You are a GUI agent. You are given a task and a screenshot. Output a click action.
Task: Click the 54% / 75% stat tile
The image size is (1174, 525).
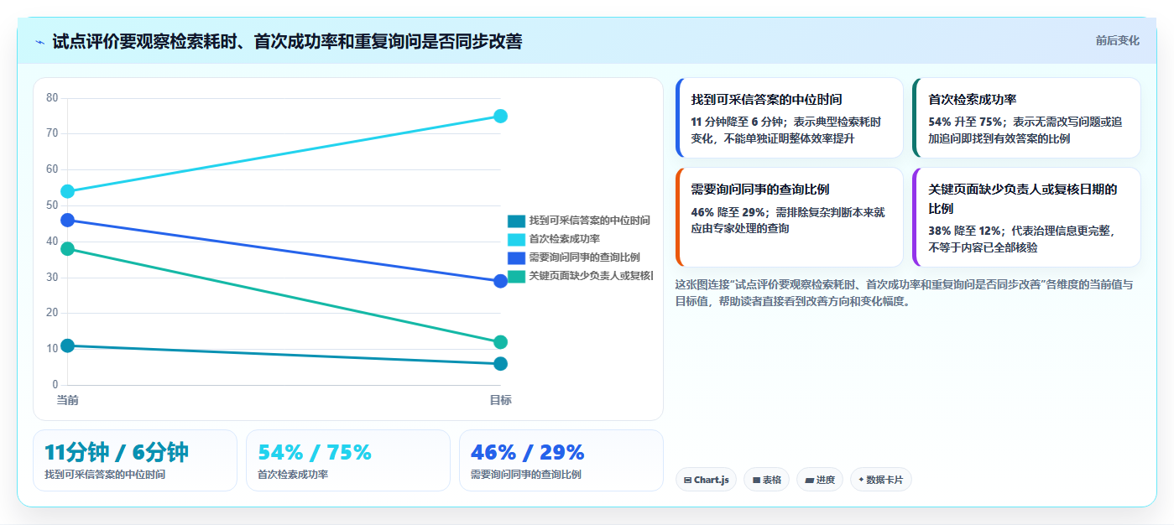348,460
